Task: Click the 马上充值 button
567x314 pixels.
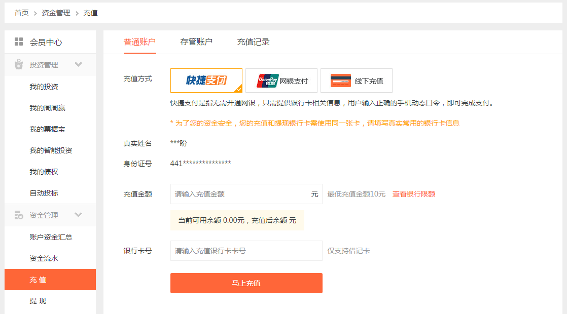Action: coord(246,283)
